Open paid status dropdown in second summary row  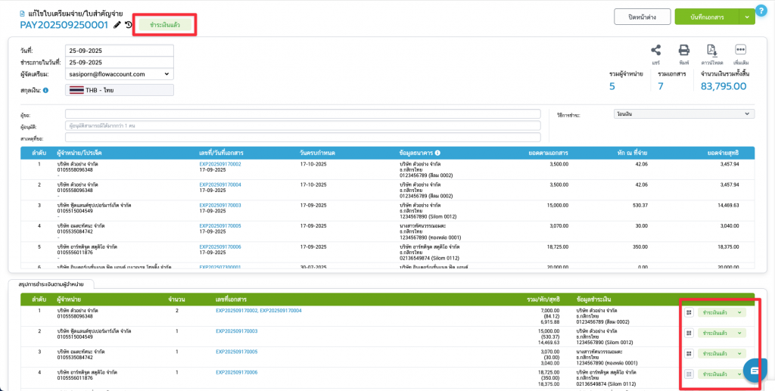pyautogui.click(x=721, y=333)
